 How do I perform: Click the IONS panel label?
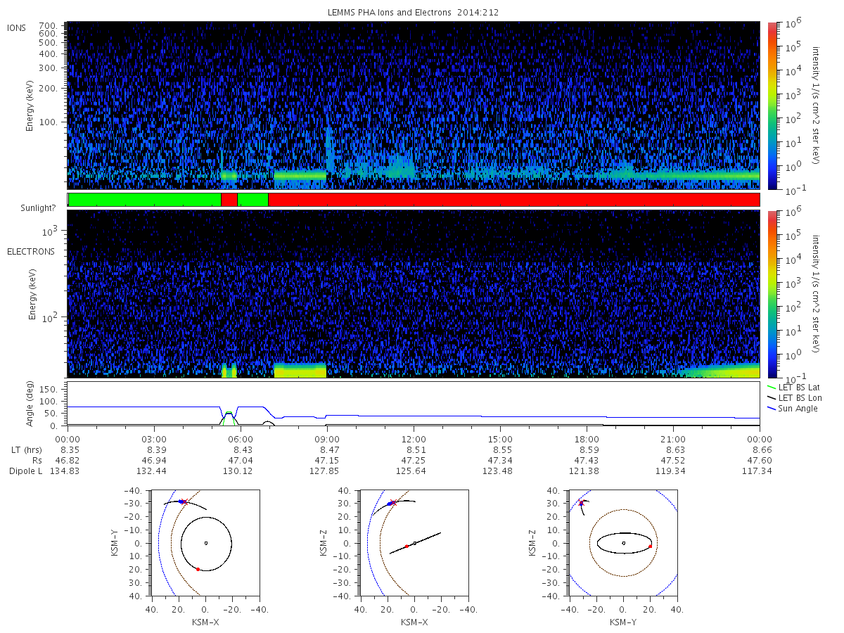[18, 27]
